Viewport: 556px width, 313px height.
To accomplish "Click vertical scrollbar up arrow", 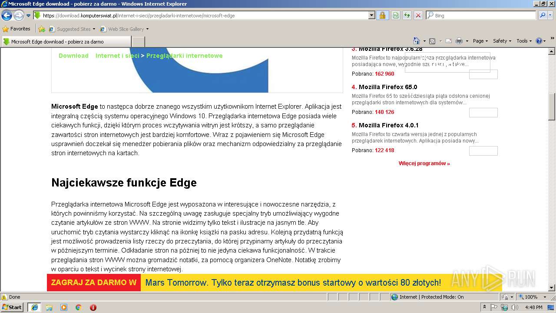I will pos(552,51).
